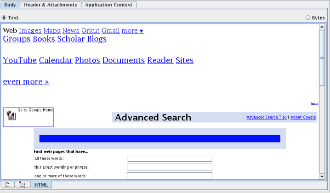The height and width of the screenshot is (193, 330).
Task: Open the Books link
Action: [44, 39]
